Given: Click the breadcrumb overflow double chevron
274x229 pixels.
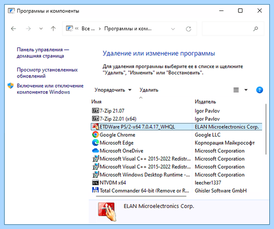Looking at the screenshot, I should click(x=77, y=29).
